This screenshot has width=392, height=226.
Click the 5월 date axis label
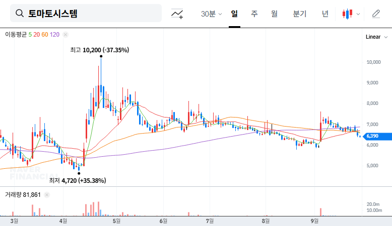coord(116,221)
